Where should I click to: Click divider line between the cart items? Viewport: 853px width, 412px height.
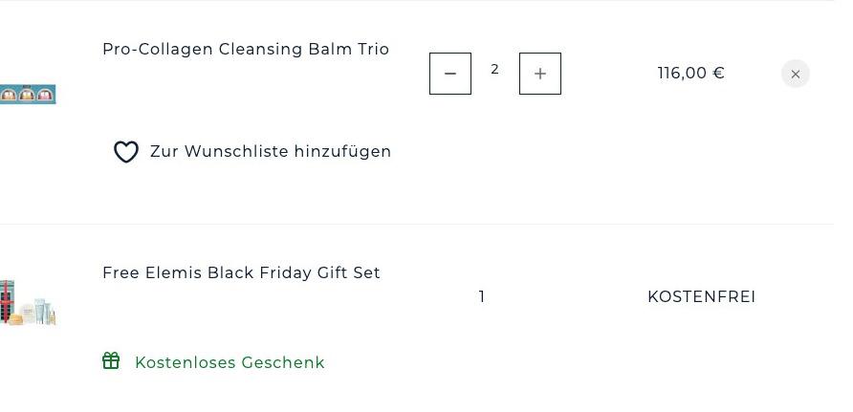click(417, 224)
